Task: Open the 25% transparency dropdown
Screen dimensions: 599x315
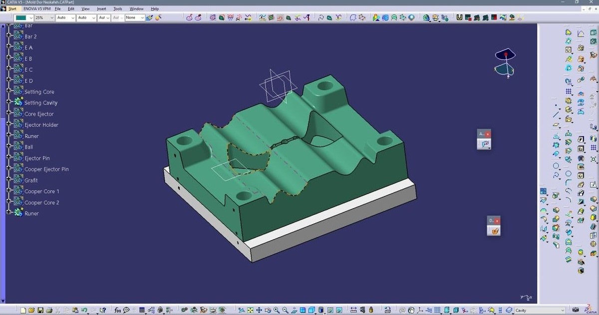Action: [x=44, y=17]
